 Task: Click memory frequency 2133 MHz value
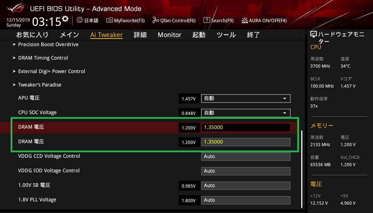[x=320, y=144]
